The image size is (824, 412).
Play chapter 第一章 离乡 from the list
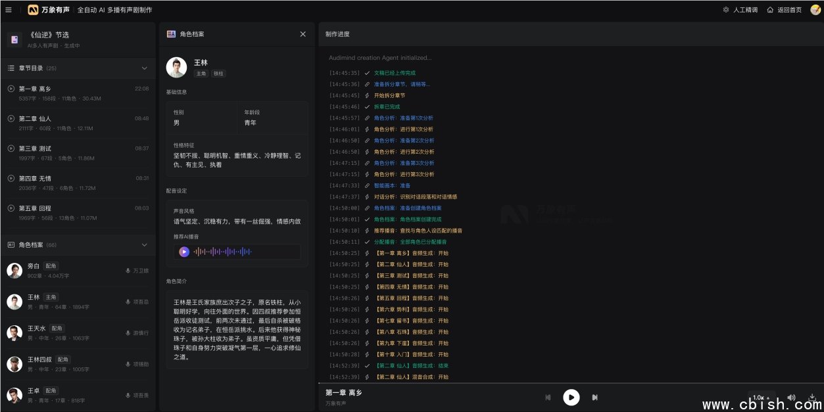pos(11,89)
